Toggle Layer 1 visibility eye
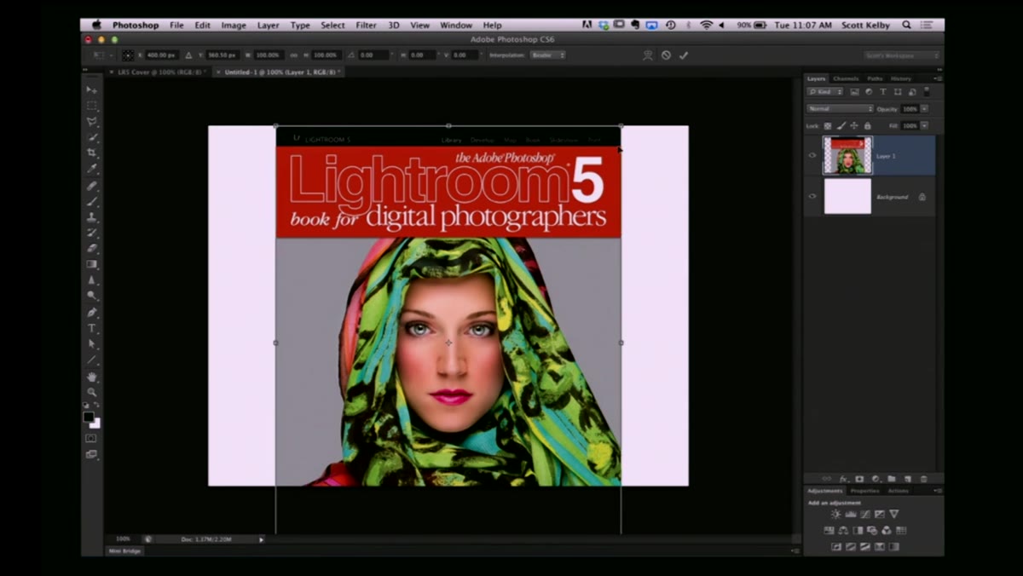The height and width of the screenshot is (576, 1023). point(812,155)
